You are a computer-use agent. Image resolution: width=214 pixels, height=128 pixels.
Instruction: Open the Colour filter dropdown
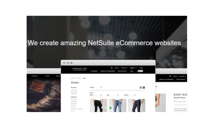(130, 95)
